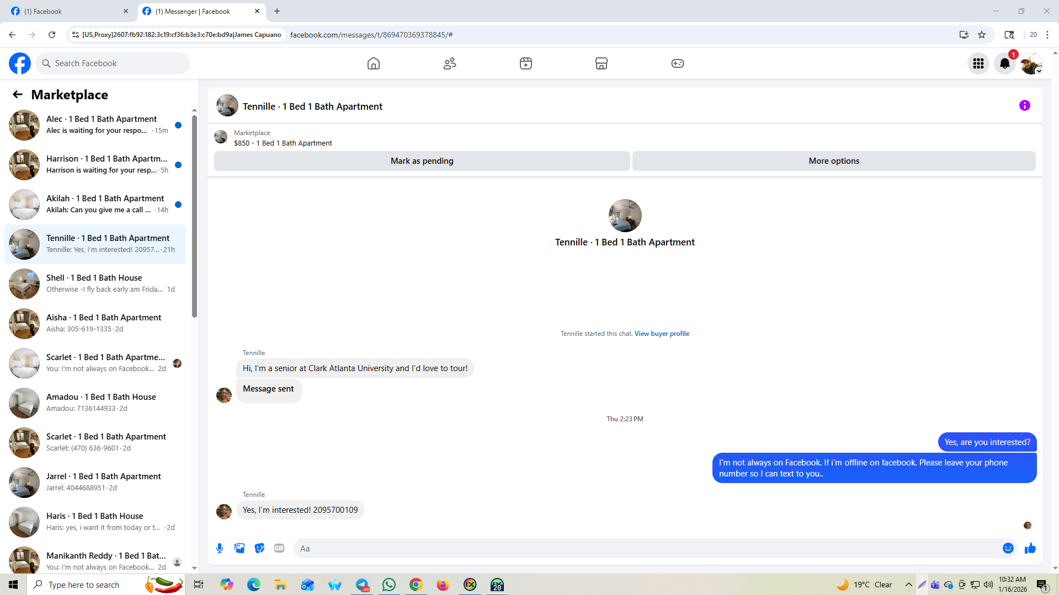Open Task View on taskbar

[199, 585]
